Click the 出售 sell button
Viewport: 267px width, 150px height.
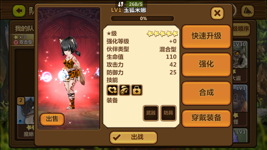(x=52, y=119)
